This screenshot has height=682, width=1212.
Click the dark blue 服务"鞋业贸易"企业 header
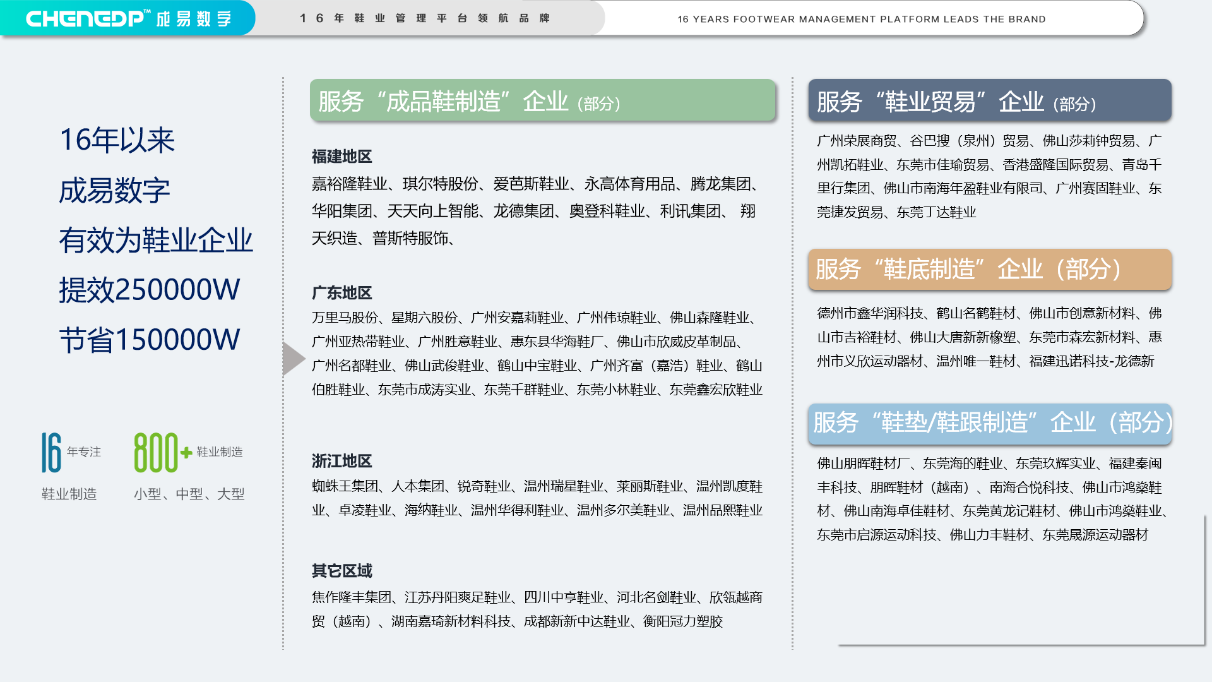(989, 100)
